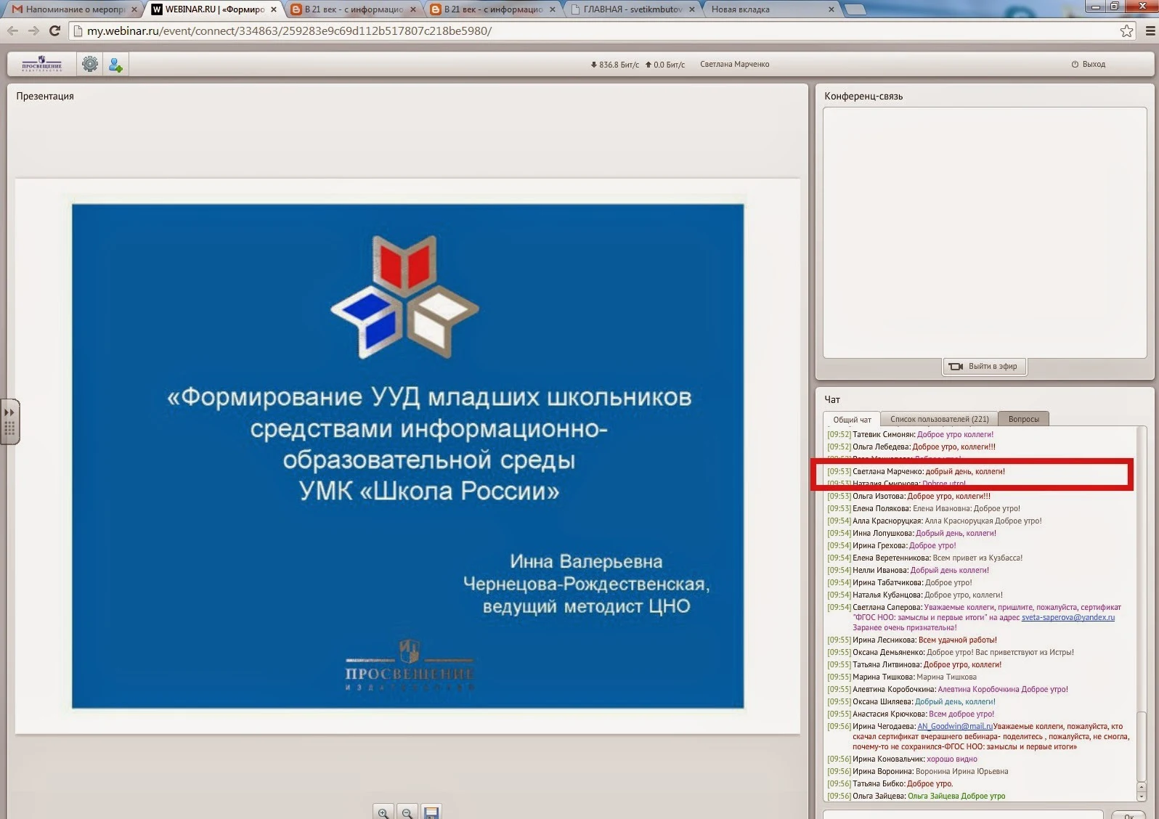The height and width of the screenshot is (819, 1159).
Task: Click the add participant icon
Action: (x=115, y=65)
